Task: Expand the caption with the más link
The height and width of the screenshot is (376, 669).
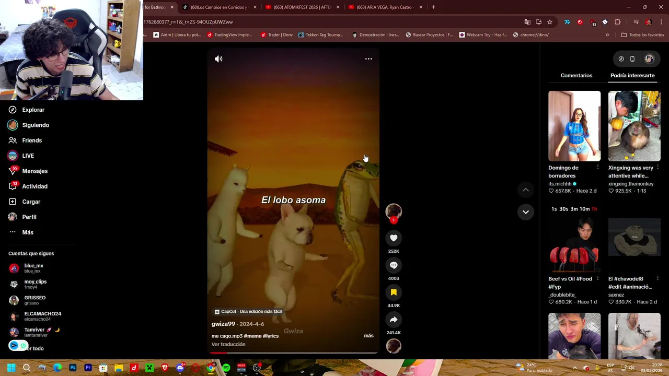Action: 368,336
